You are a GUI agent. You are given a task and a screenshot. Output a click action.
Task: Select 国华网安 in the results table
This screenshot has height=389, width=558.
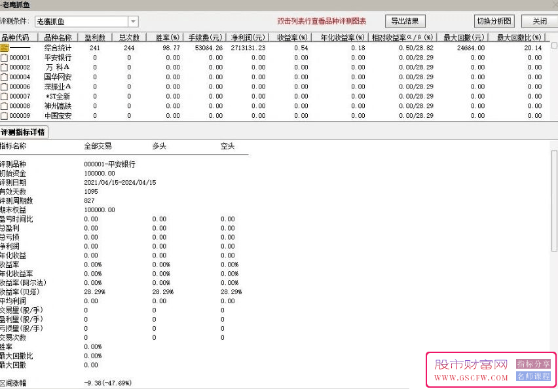58,77
